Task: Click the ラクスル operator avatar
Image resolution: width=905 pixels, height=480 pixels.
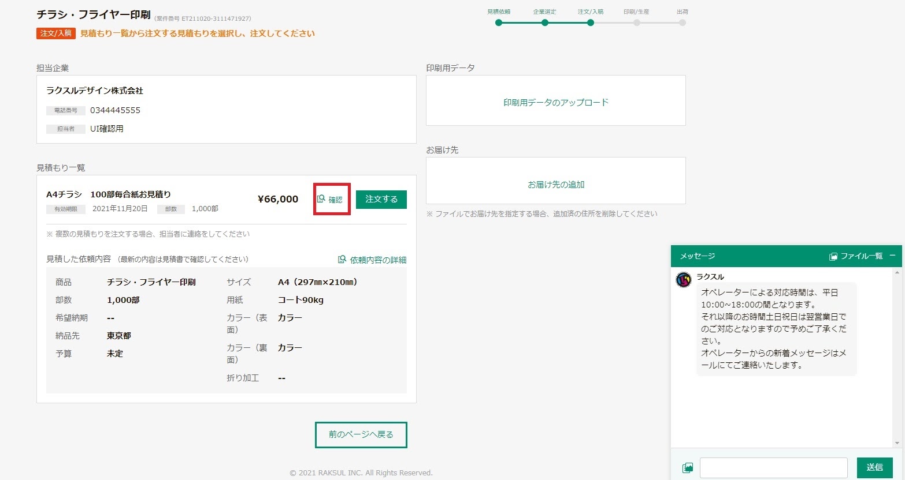Action: (684, 280)
